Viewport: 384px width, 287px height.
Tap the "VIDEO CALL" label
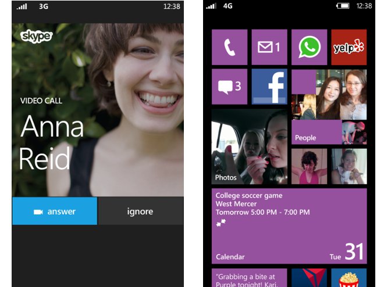(x=41, y=101)
